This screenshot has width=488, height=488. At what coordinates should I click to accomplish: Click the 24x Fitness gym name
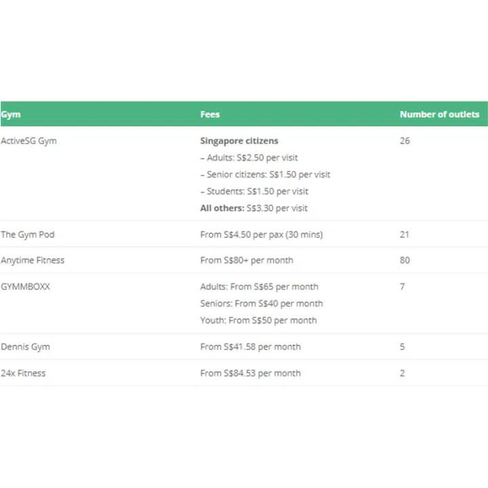(24, 373)
